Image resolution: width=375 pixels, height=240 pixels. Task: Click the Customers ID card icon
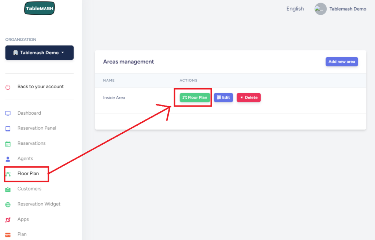click(8, 189)
